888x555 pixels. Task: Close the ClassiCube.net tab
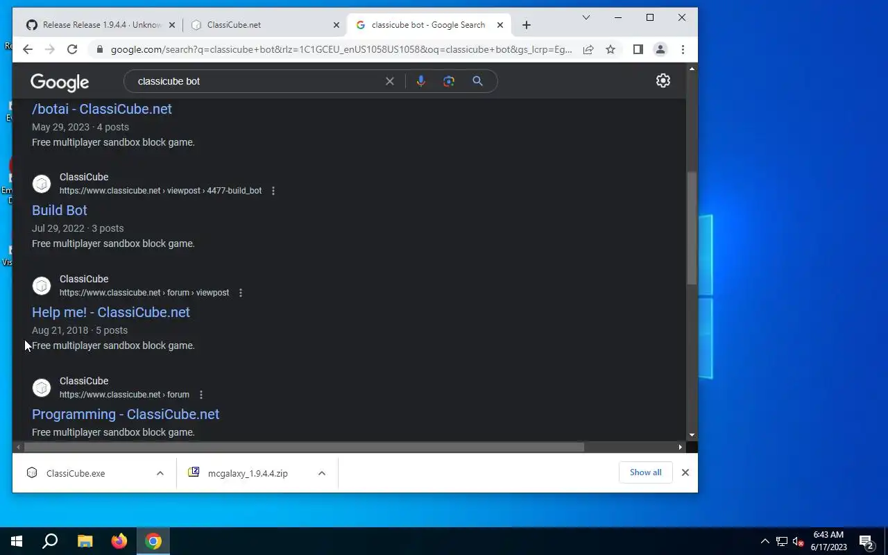336,25
